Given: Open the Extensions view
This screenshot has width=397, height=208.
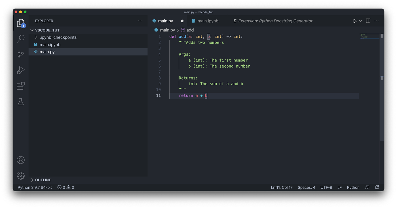Looking at the screenshot, I should click(x=20, y=86).
